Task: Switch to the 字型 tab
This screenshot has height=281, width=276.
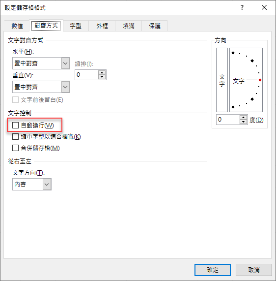Action: pyautogui.click(x=76, y=26)
